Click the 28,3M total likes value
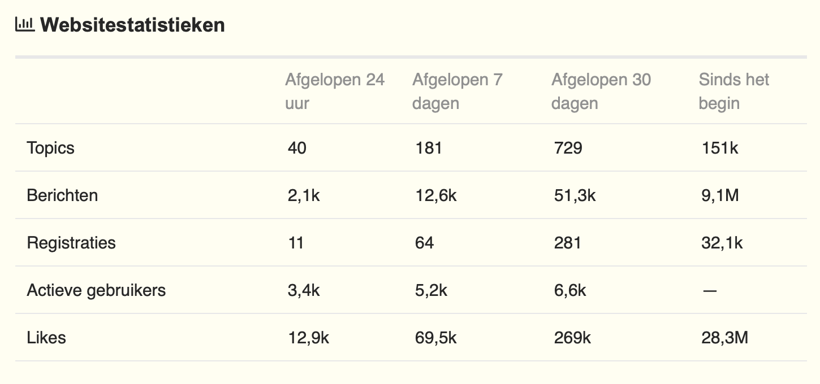This screenshot has height=384, width=820. tap(724, 338)
